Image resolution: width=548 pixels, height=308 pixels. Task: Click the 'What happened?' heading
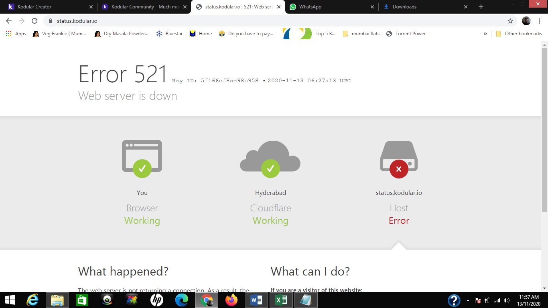[123, 272]
